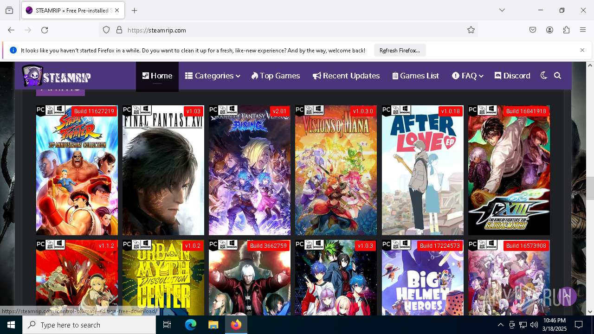Screen dimensions: 594x334
Task: Launch Microsoft Edge from taskbar
Action: coord(191,325)
